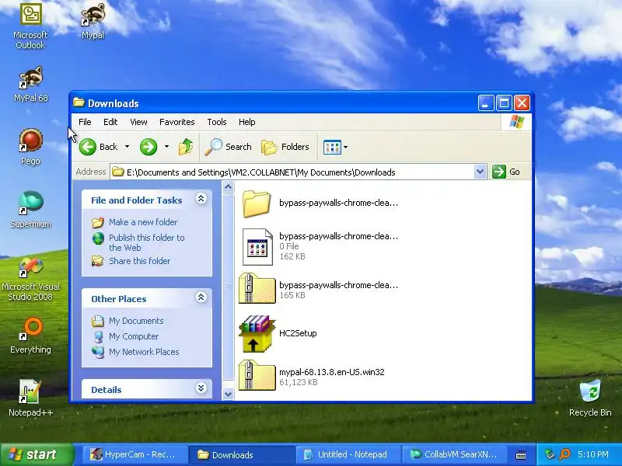Image resolution: width=622 pixels, height=466 pixels.
Task: Click the My Documents icon in Other Places
Action: tap(98, 321)
